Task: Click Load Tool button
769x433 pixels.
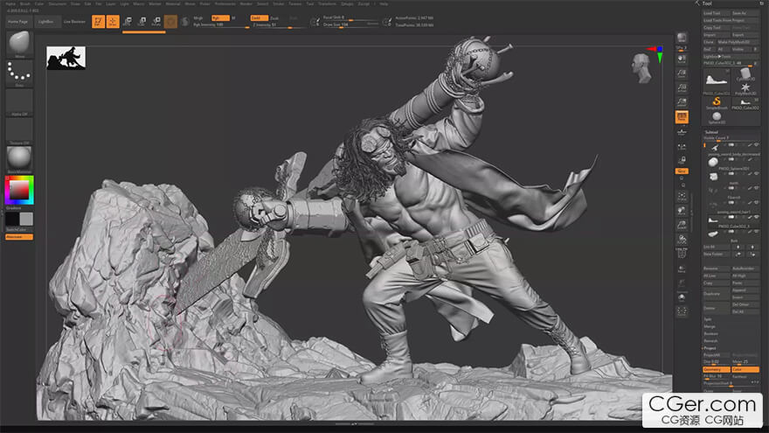Action: 717,13
